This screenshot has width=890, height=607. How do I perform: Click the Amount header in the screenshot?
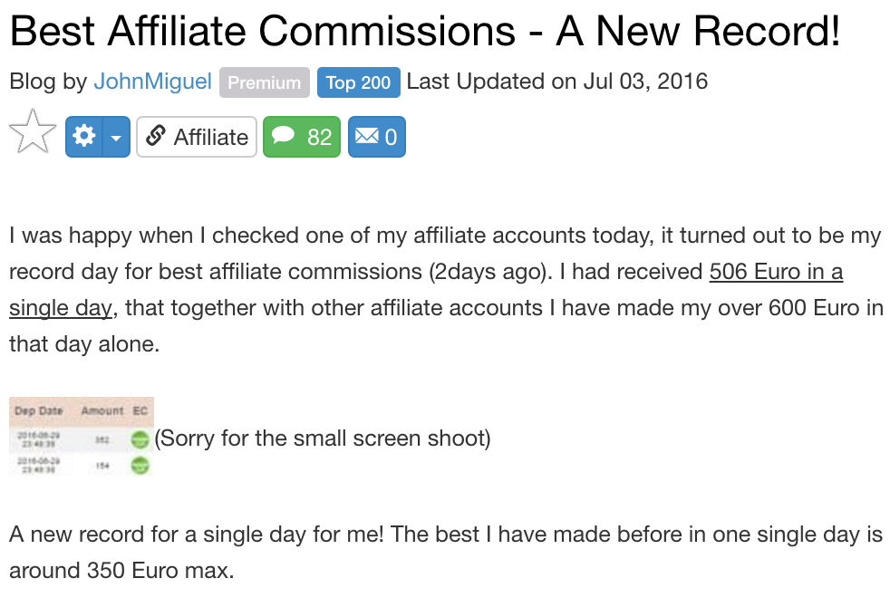(102, 410)
